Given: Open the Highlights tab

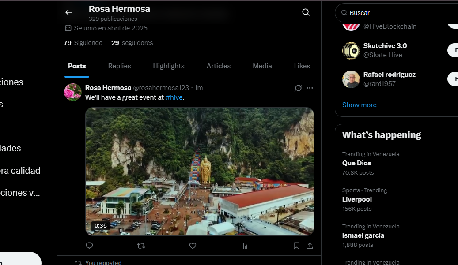Looking at the screenshot, I should point(169,66).
